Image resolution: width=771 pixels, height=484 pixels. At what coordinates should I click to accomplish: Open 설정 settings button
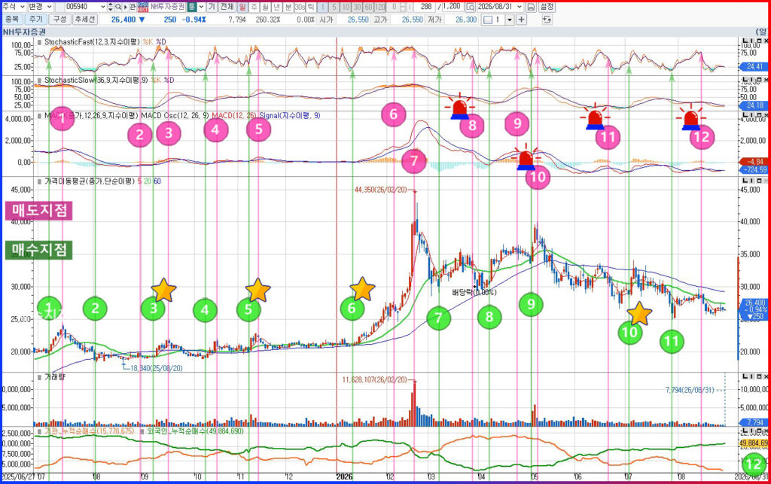point(547,7)
